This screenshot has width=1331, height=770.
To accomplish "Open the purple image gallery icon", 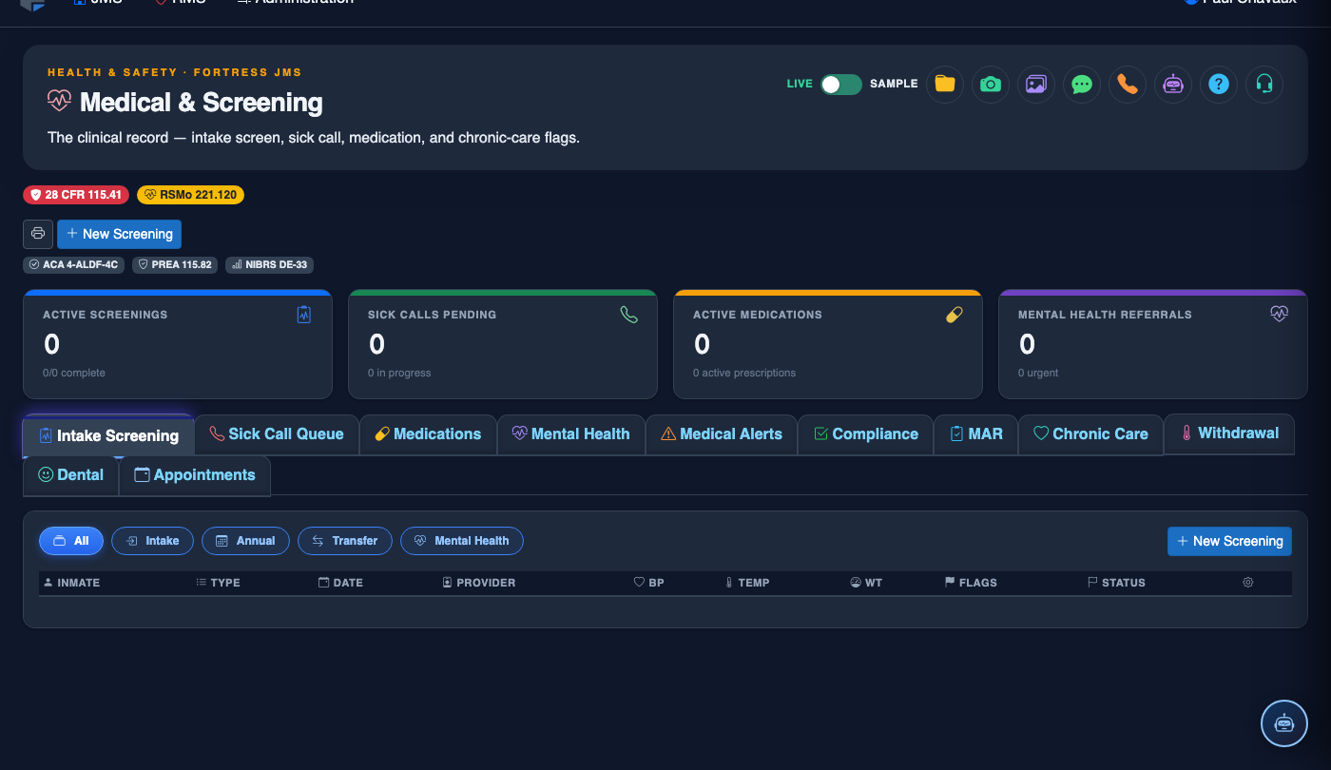I will (1036, 84).
